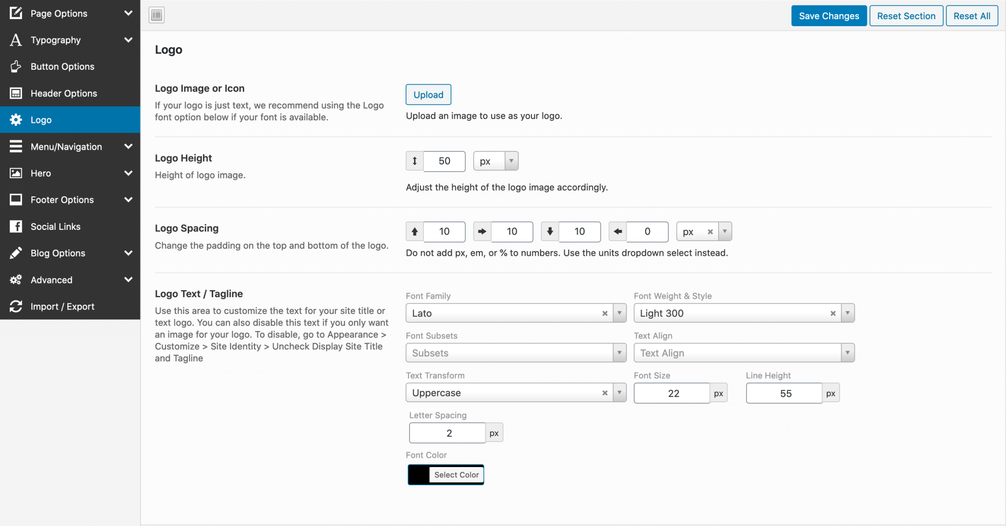
Task: Click the Reset All button
Action: (972, 16)
